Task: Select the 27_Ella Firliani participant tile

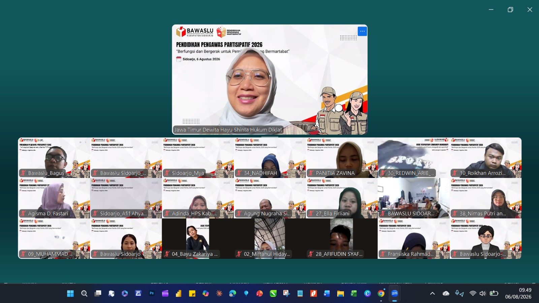Action: 342,198
